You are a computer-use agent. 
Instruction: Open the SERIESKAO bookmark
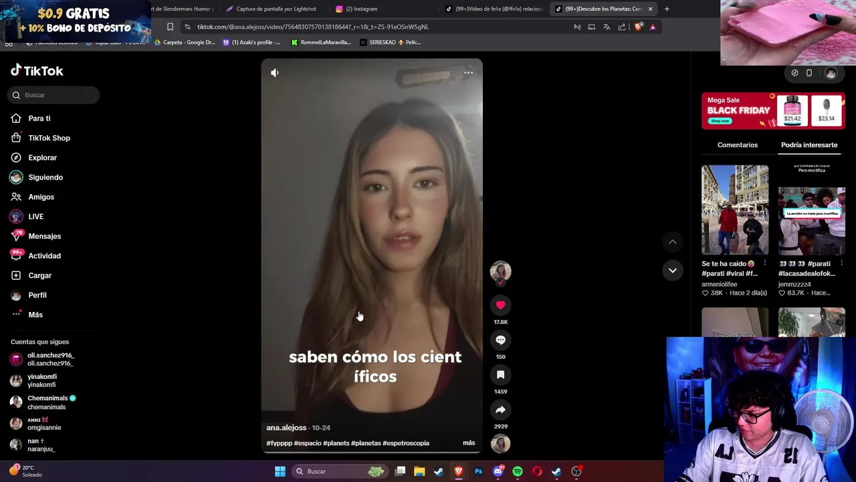[391, 42]
